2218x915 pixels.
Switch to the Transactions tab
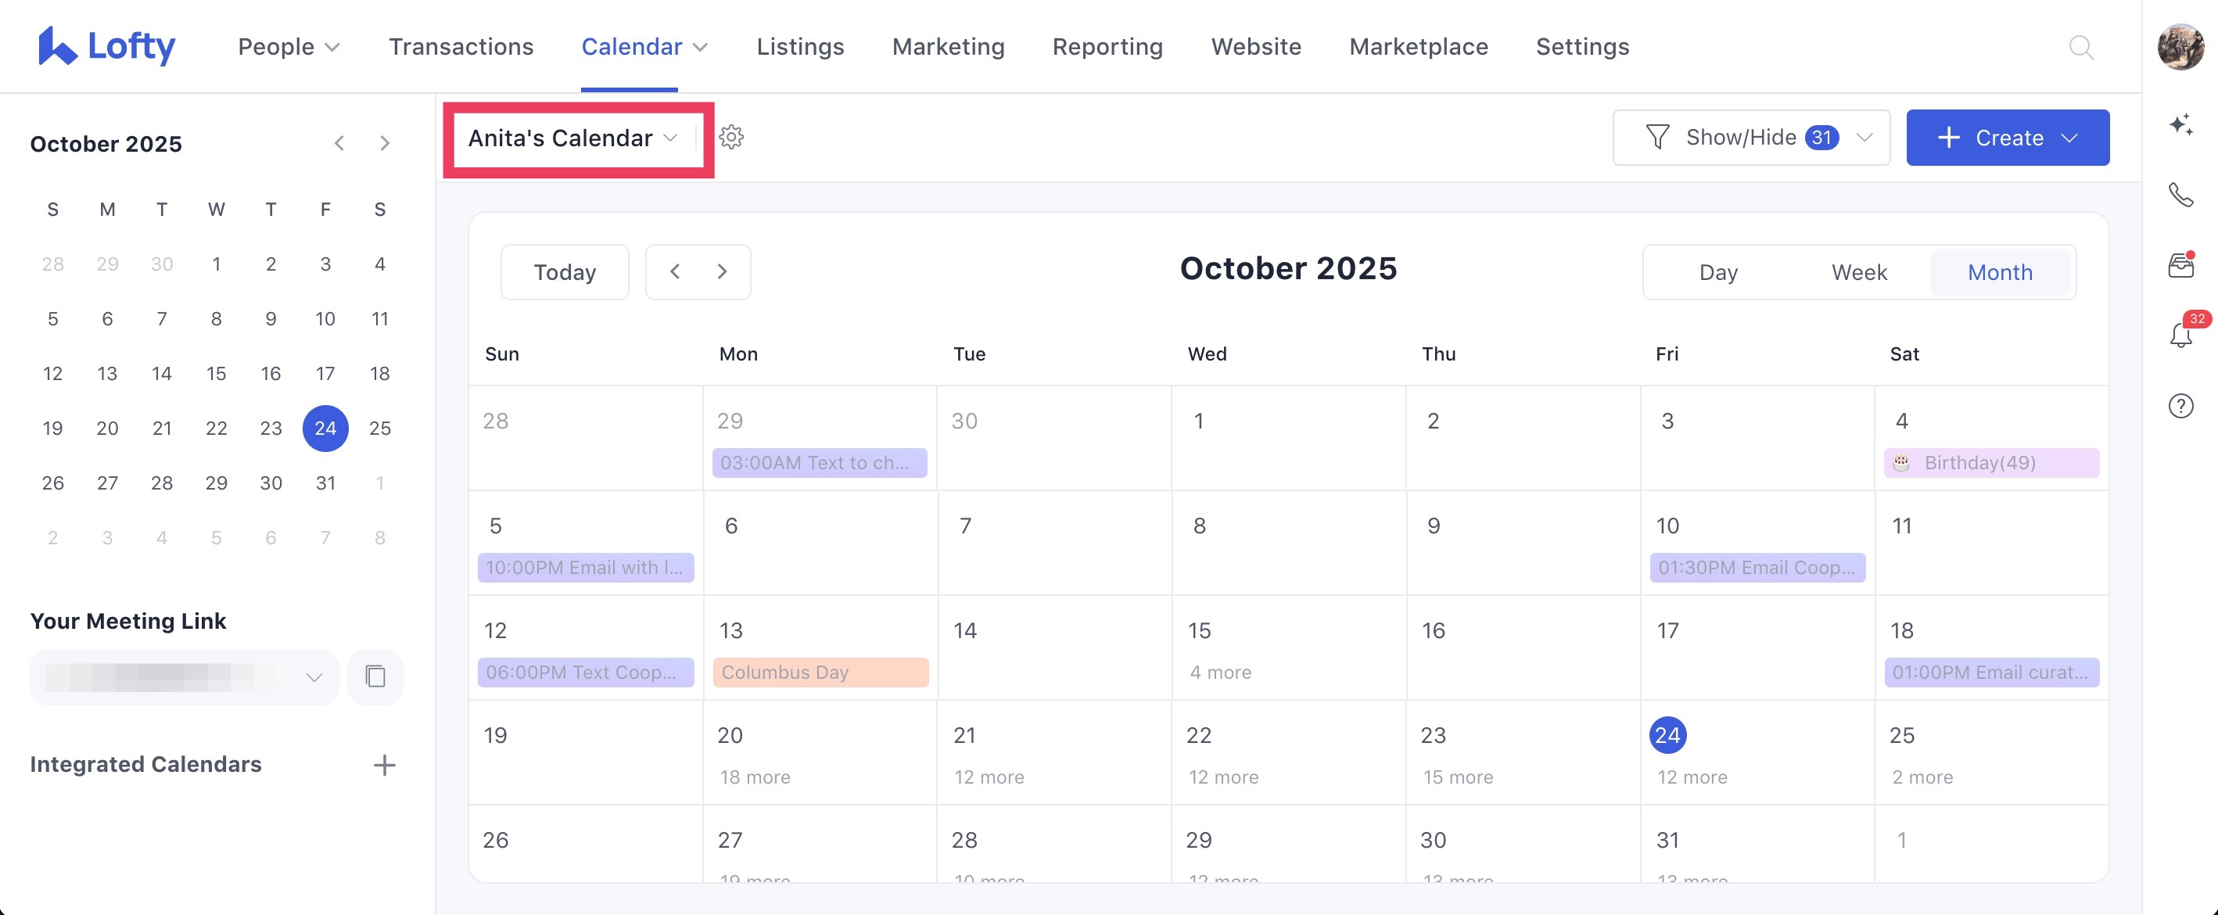pyautogui.click(x=461, y=46)
